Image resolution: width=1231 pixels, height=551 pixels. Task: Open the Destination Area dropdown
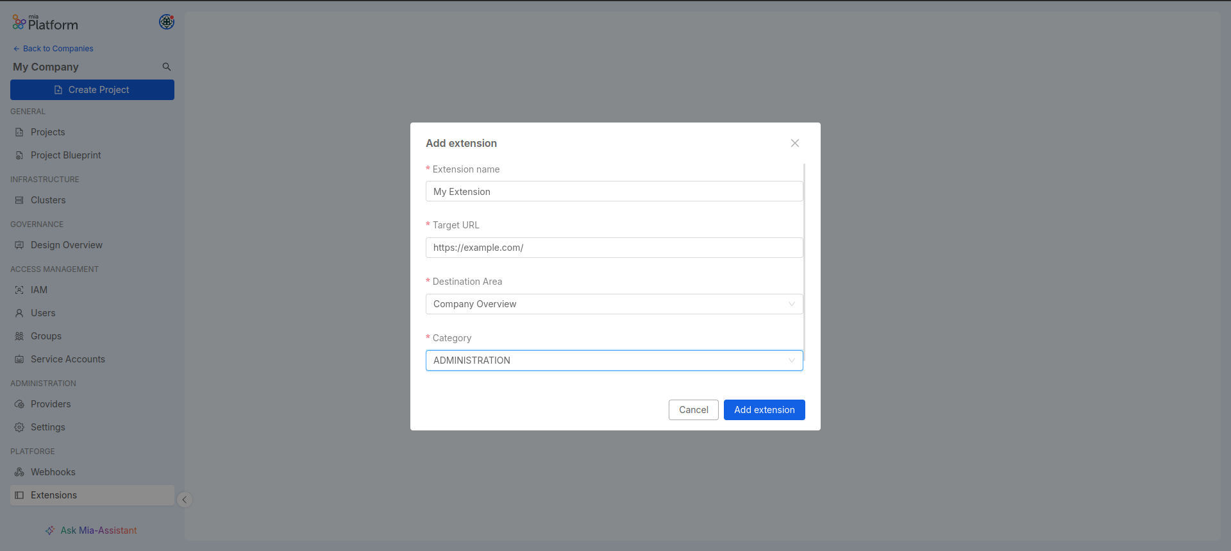(614, 304)
